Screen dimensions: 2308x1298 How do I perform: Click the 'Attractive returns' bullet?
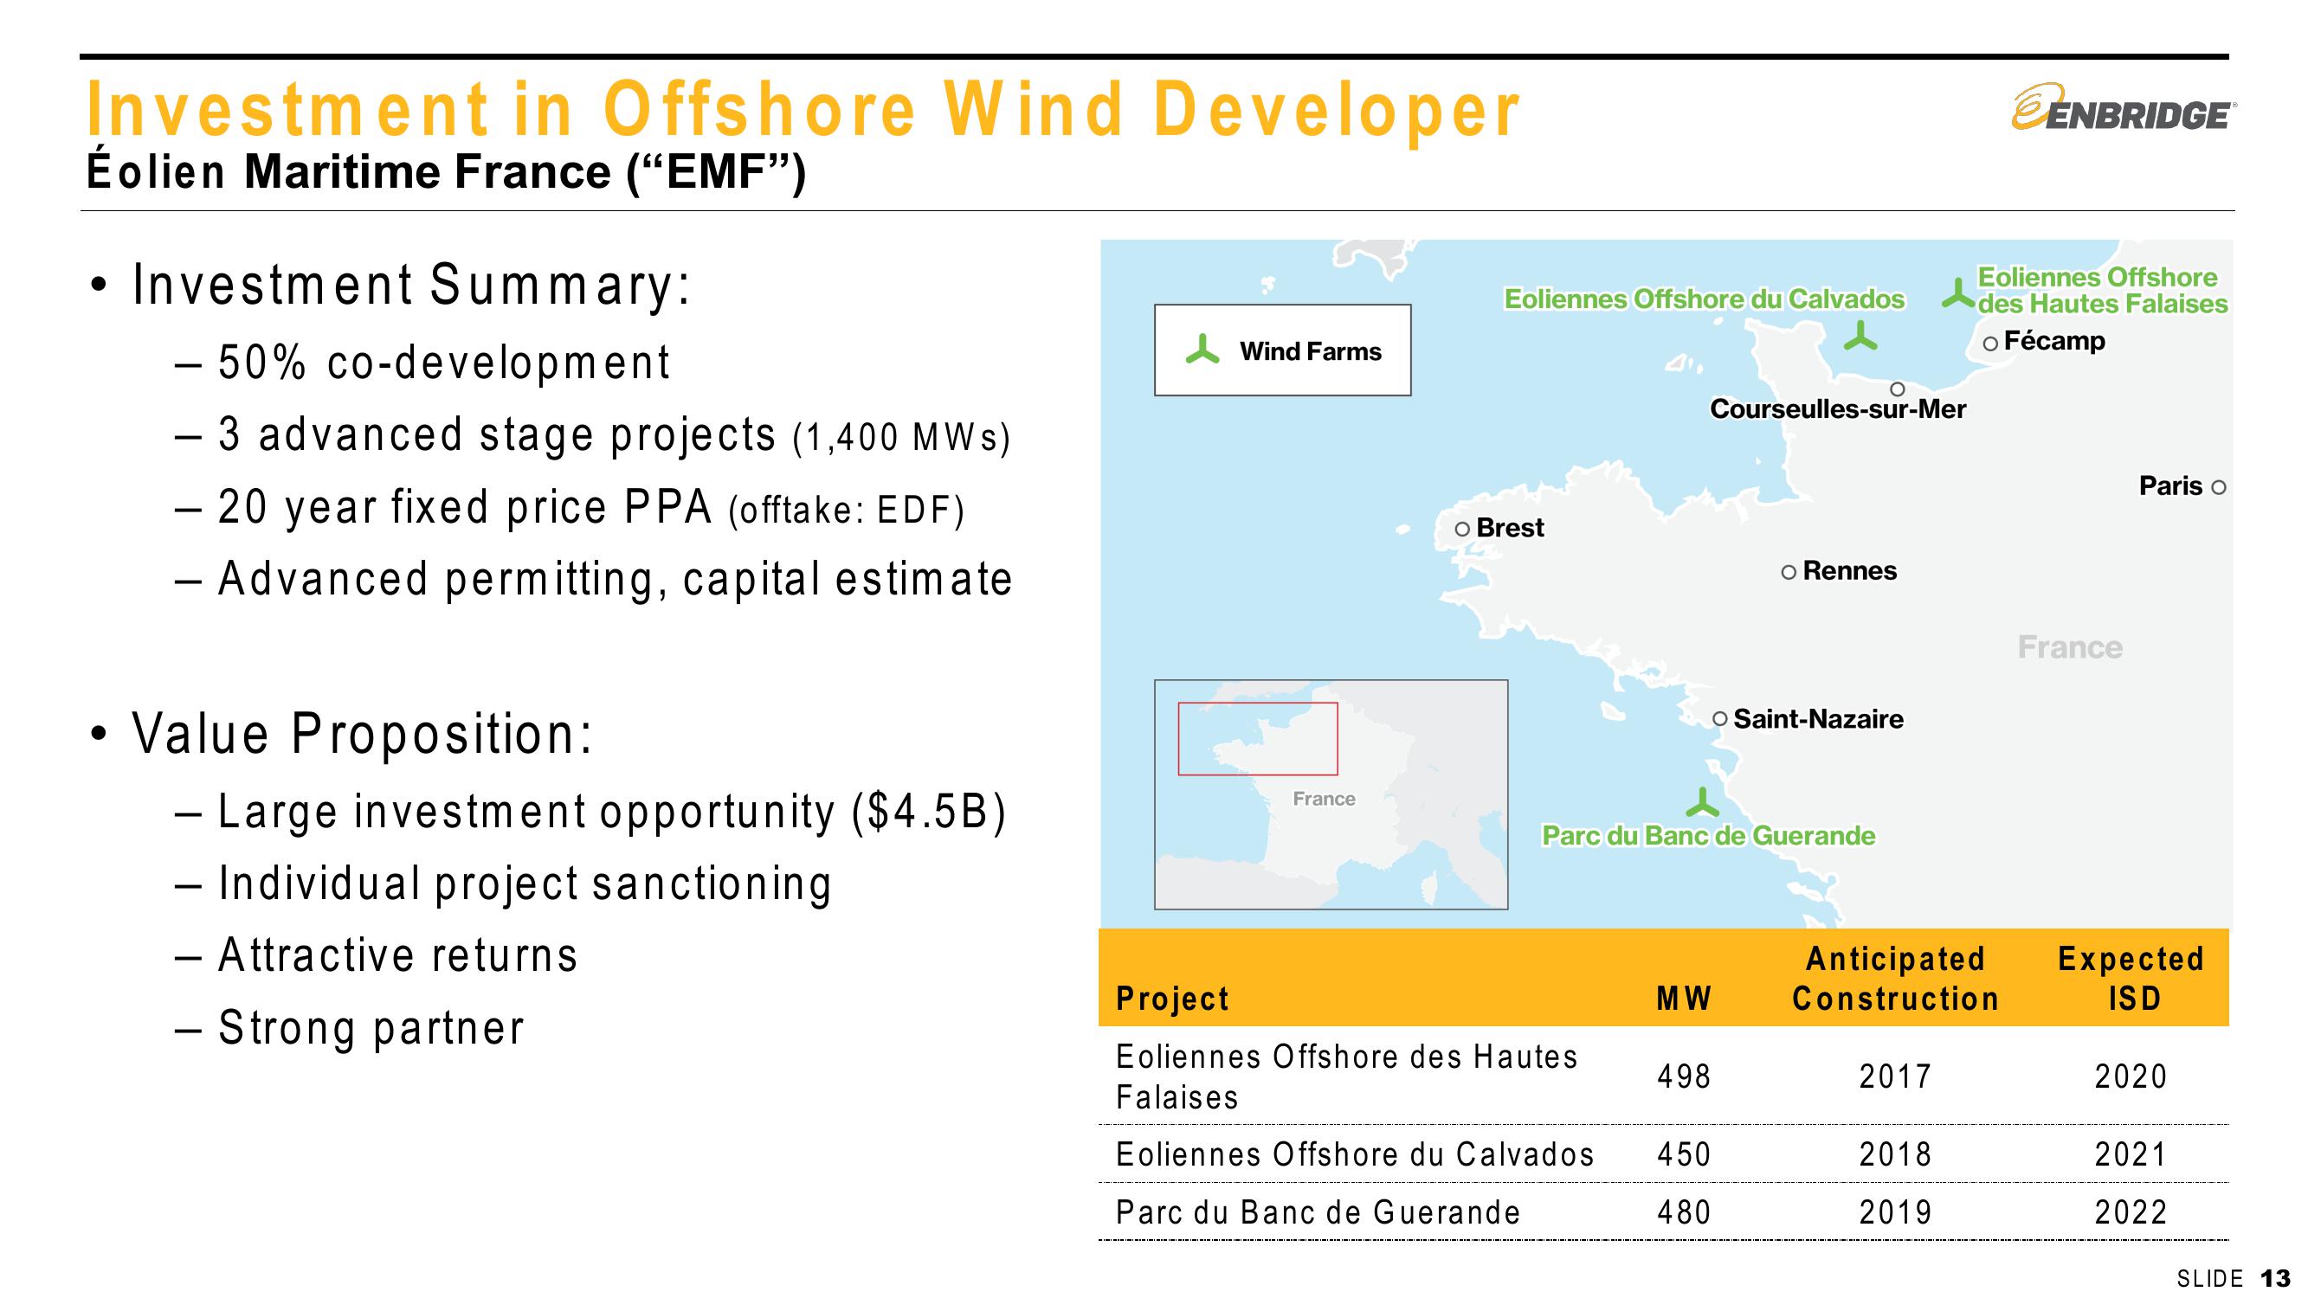pyautogui.click(x=398, y=955)
